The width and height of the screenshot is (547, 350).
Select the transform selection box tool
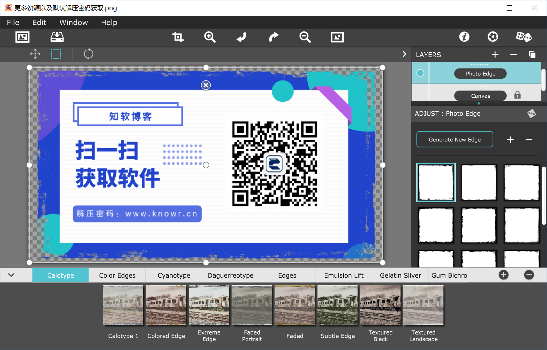tap(56, 54)
